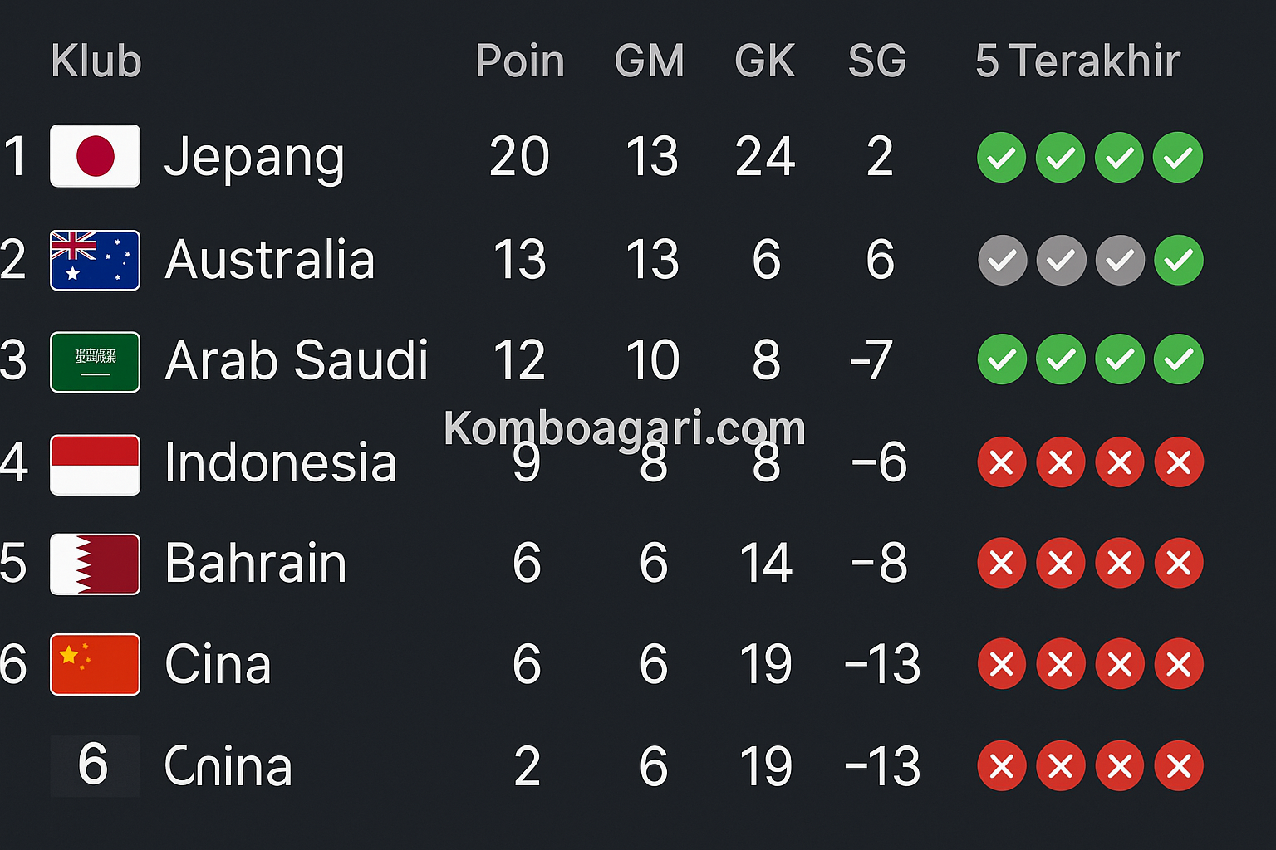Click Arab Saudi's last green checkmark
Viewport: 1276px width, 850px height.
[x=1178, y=359]
